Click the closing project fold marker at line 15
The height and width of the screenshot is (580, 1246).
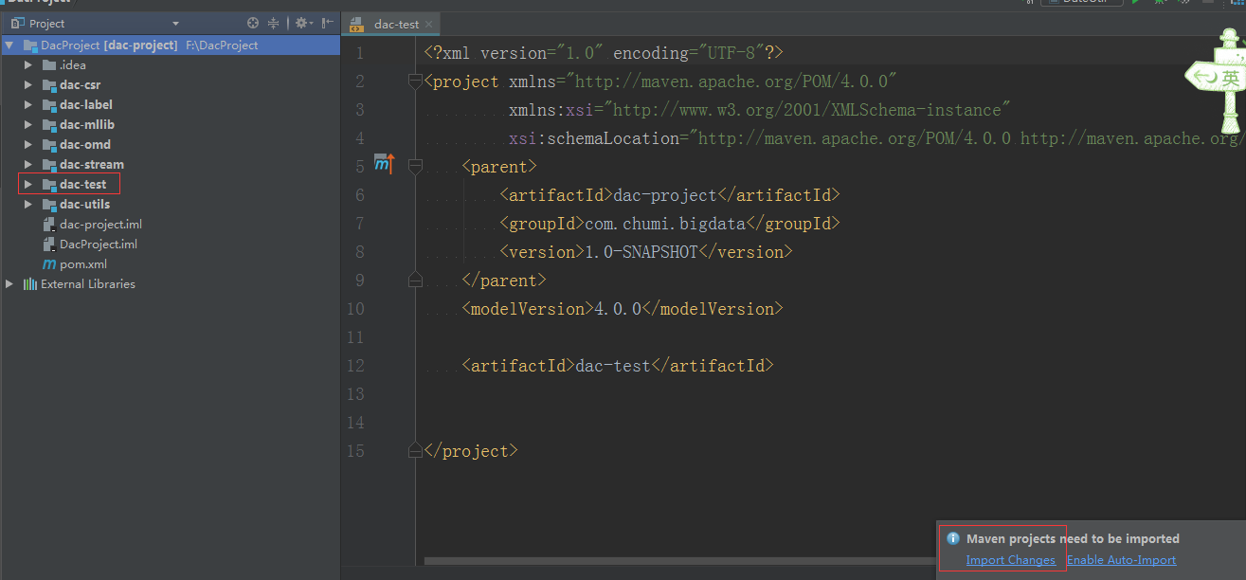point(414,451)
